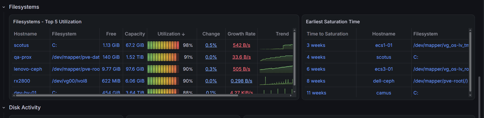Click the utilization table vertical scrollbar
Screen dimensions: 484x118
(x=294, y=58)
